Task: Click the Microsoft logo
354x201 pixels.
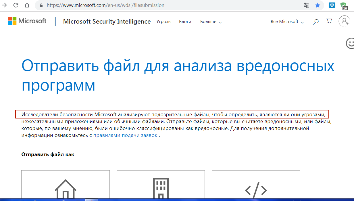Action: click(x=27, y=21)
